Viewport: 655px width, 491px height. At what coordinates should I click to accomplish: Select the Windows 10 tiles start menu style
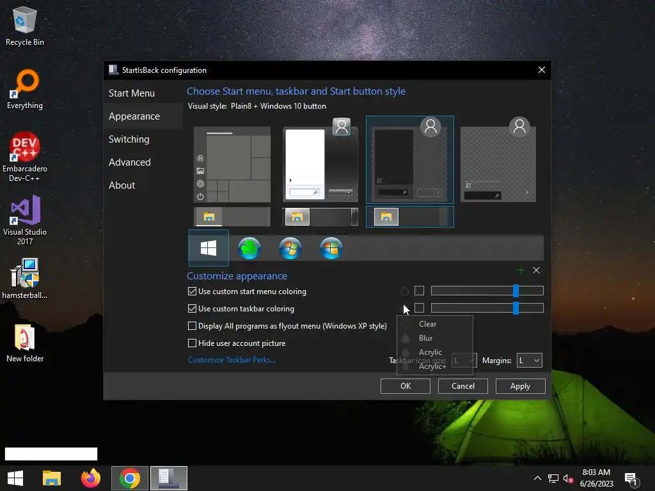tap(232, 164)
